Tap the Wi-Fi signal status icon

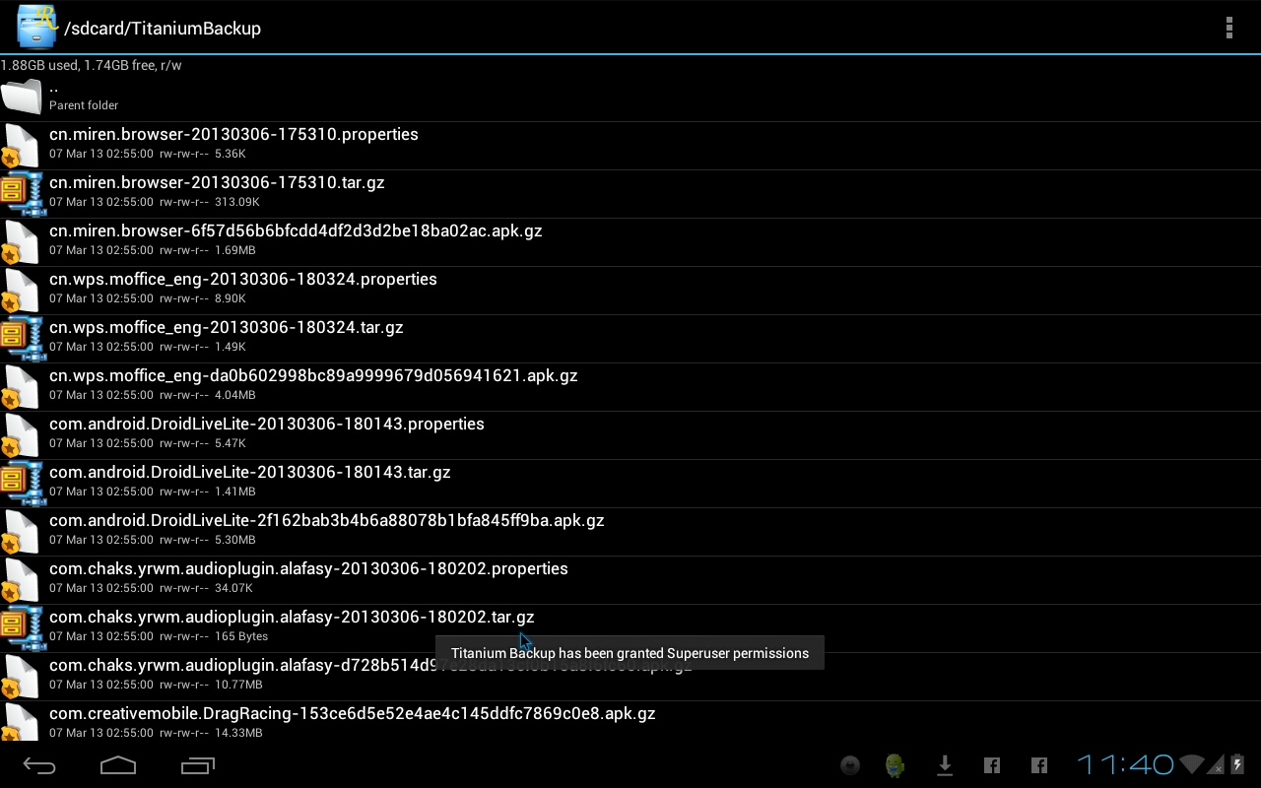1192,764
